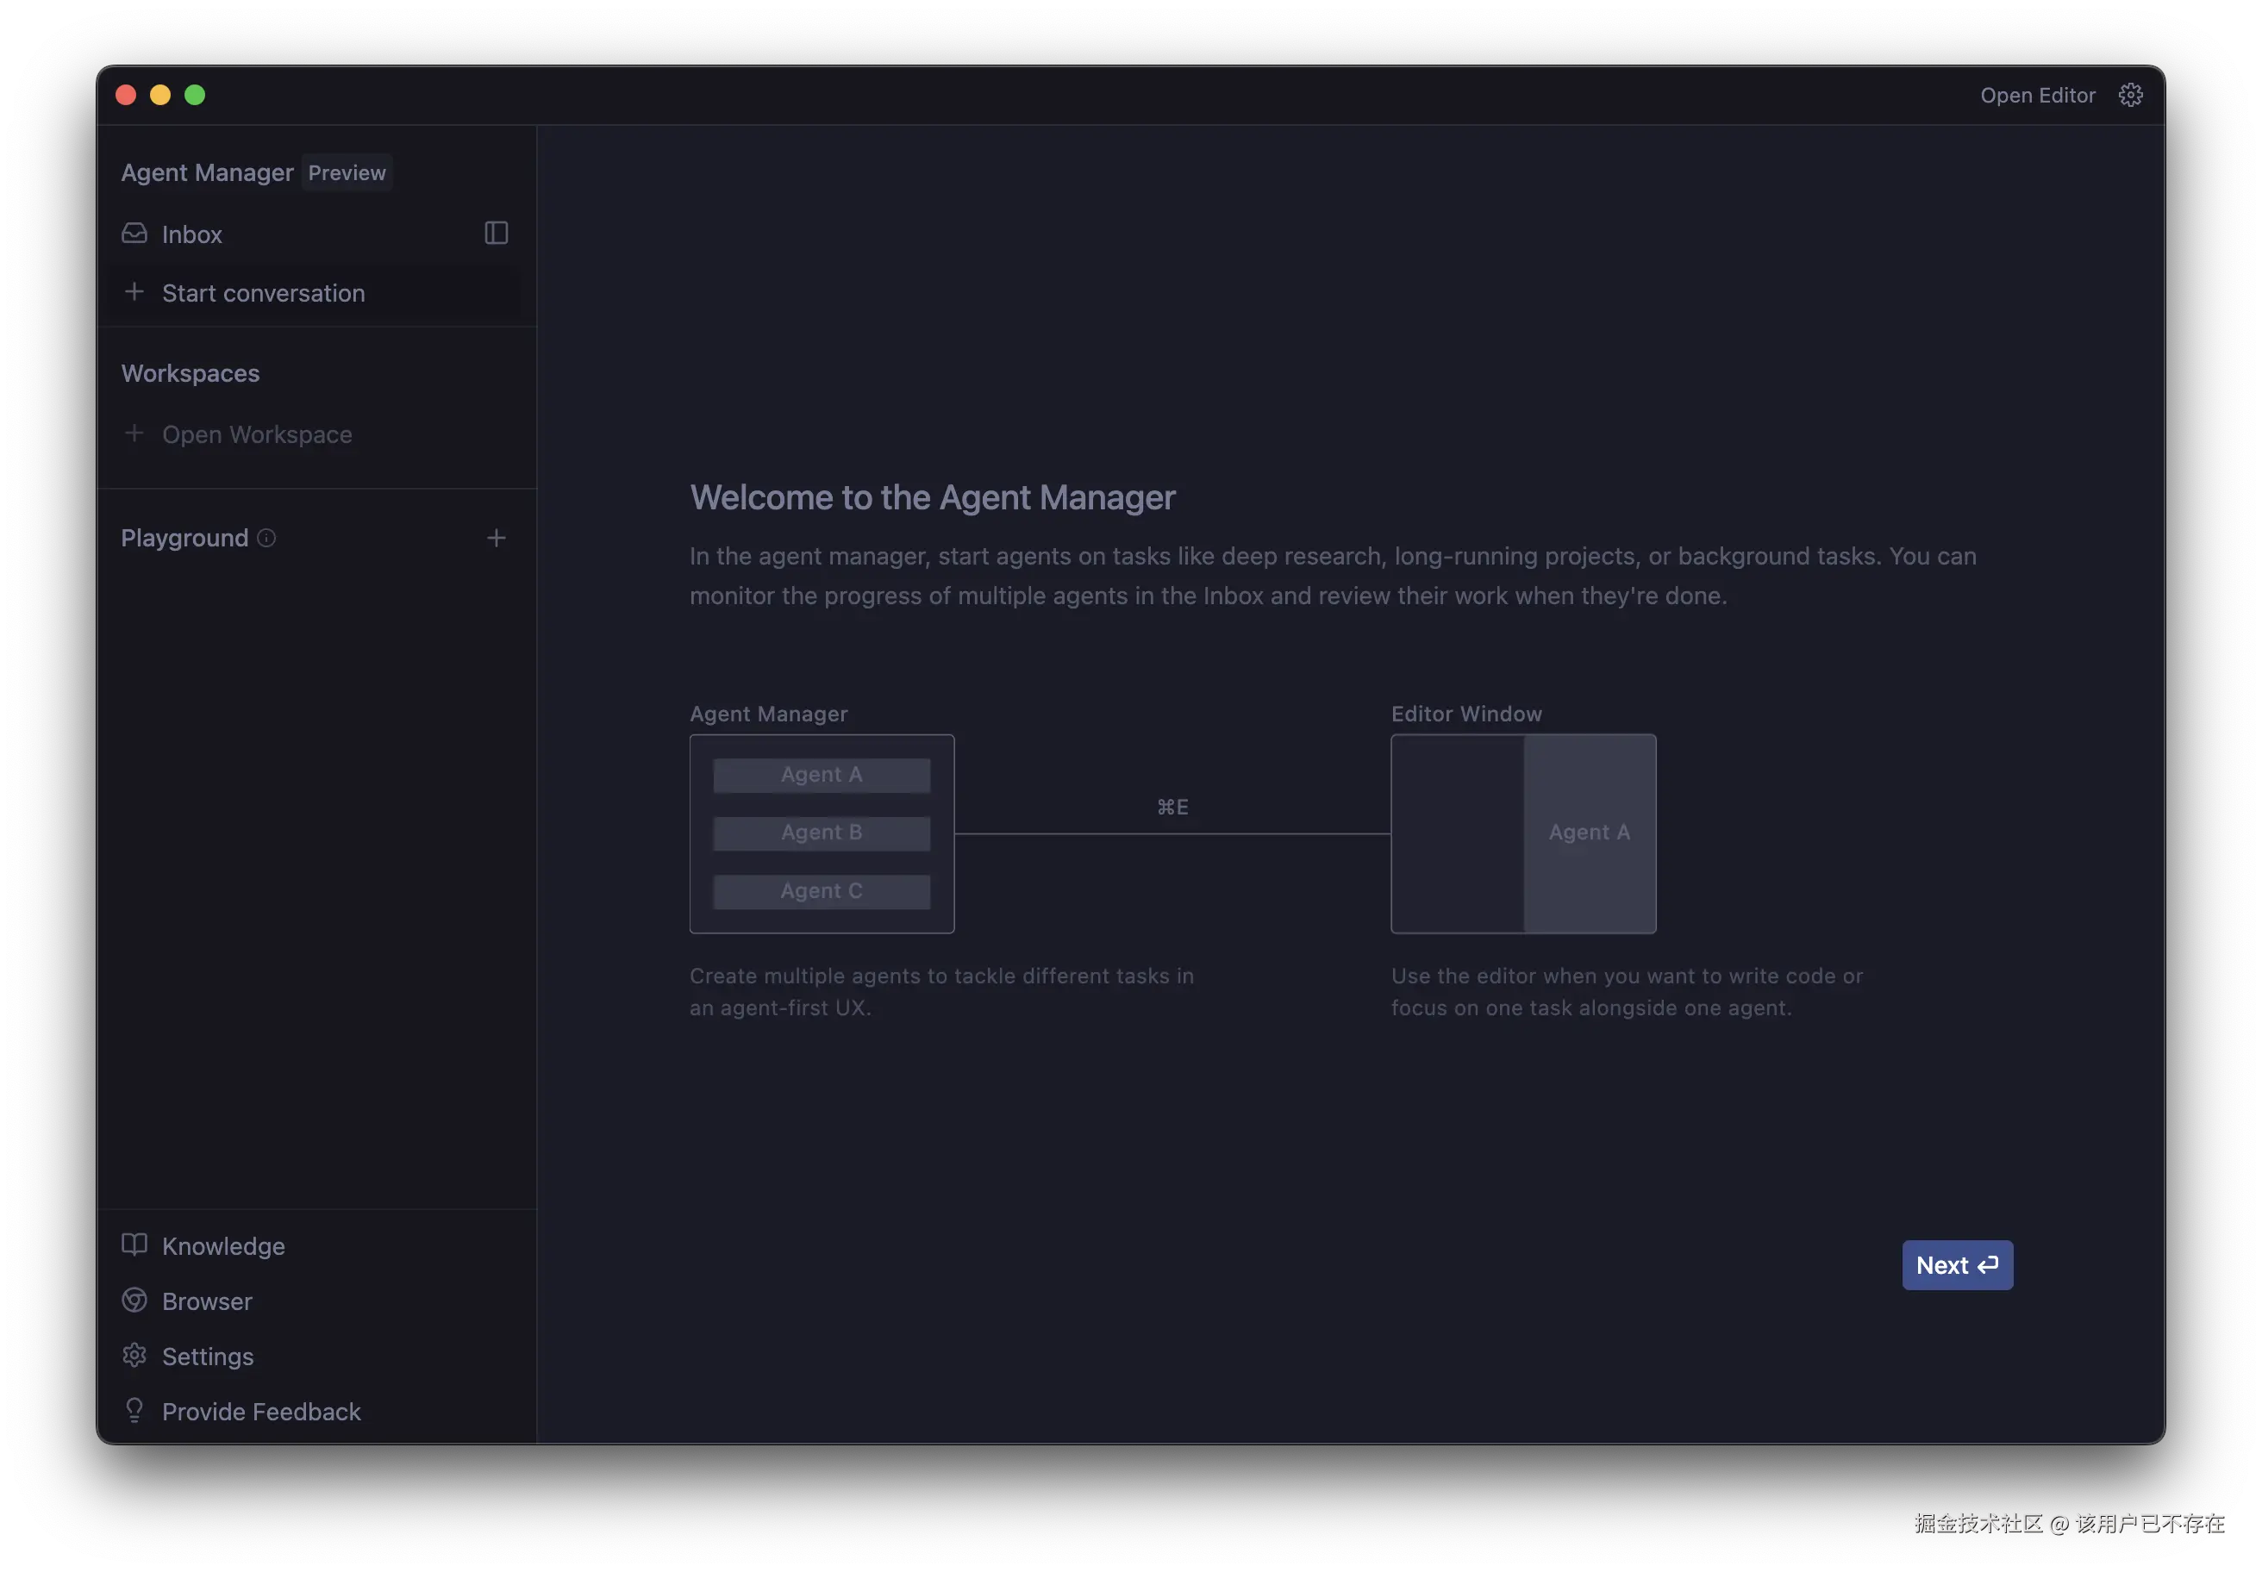
Task: Click the Agent A pane in Editor Window diagram
Action: click(1588, 833)
